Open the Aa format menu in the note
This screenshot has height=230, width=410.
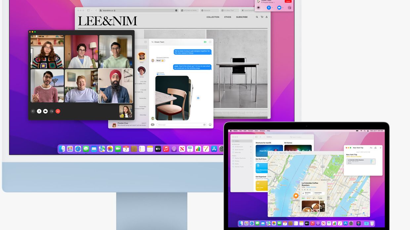pyautogui.click(x=371, y=148)
